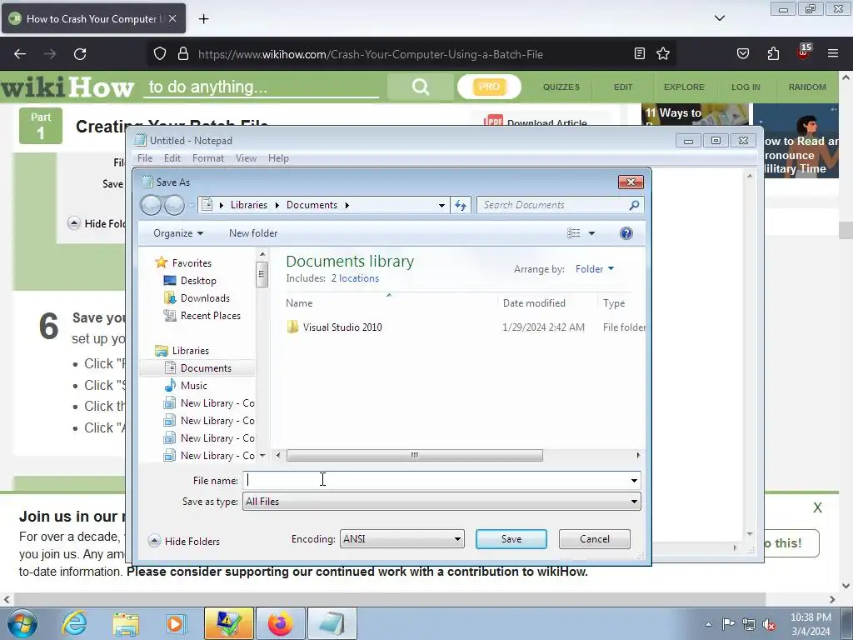Open Windows Explorer from the taskbar
Viewport: 853px width, 640px height.
(126, 623)
